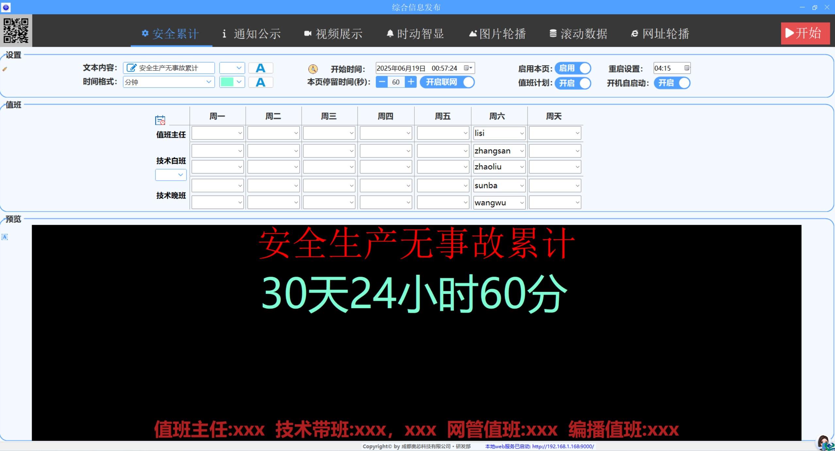Click the calendar schedule icon above 值班主任

(160, 120)
